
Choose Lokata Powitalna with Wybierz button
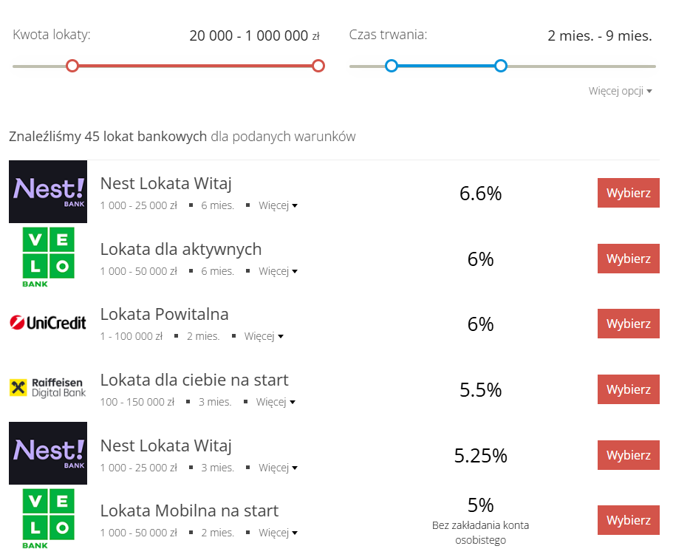tap(628, 324)
